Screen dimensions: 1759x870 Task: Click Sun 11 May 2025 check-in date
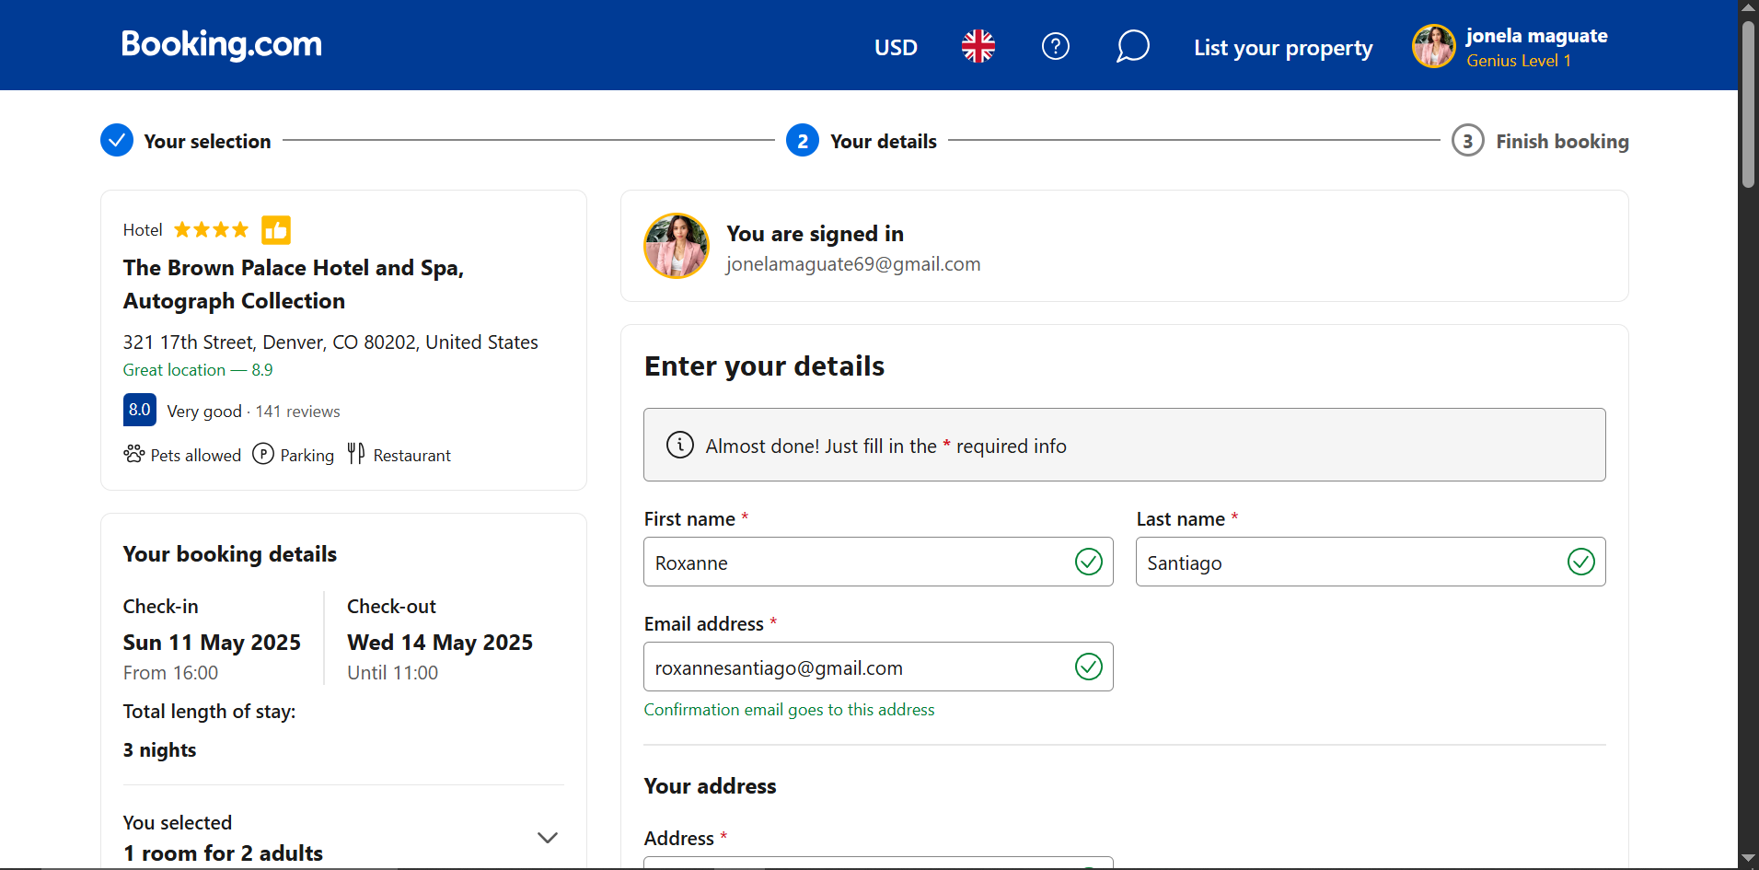[212, 643]
